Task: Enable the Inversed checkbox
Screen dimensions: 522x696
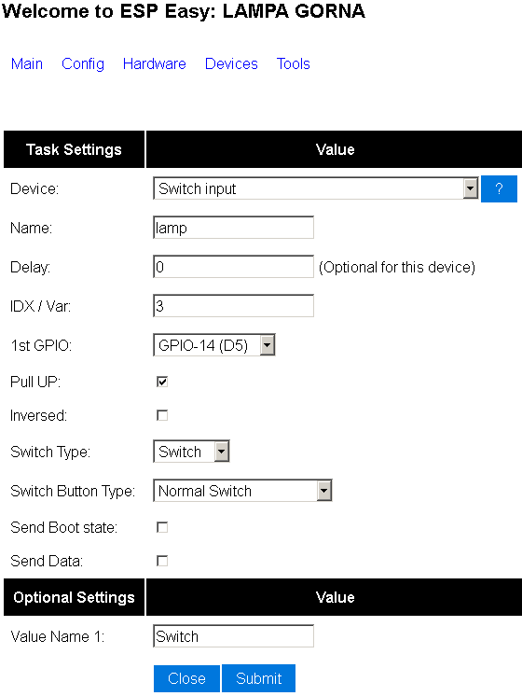Action: pos(162,415)
